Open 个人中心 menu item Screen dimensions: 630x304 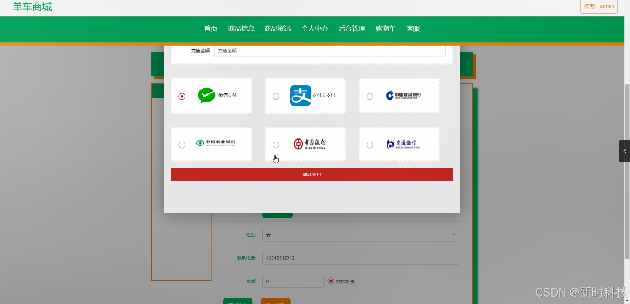pyautogui.click(x=315, y=28)
